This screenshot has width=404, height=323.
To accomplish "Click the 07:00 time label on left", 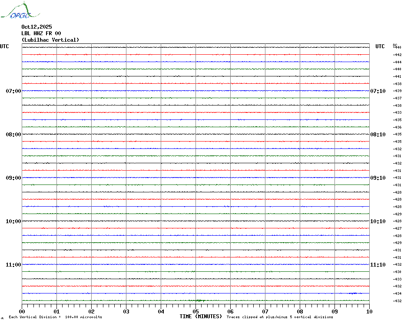I will coord(13,91).
